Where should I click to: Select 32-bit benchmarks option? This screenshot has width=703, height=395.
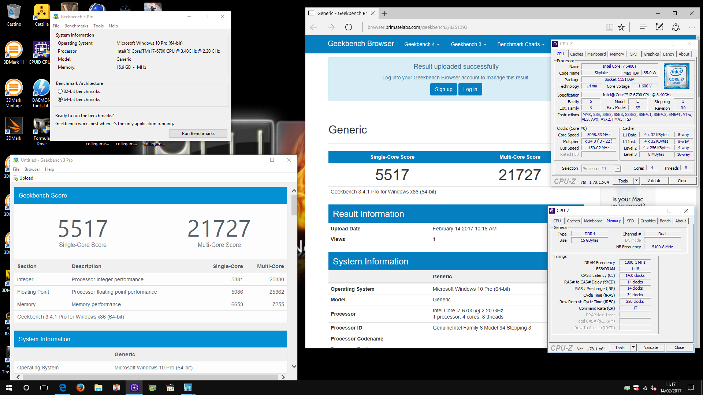coord(79,91)
